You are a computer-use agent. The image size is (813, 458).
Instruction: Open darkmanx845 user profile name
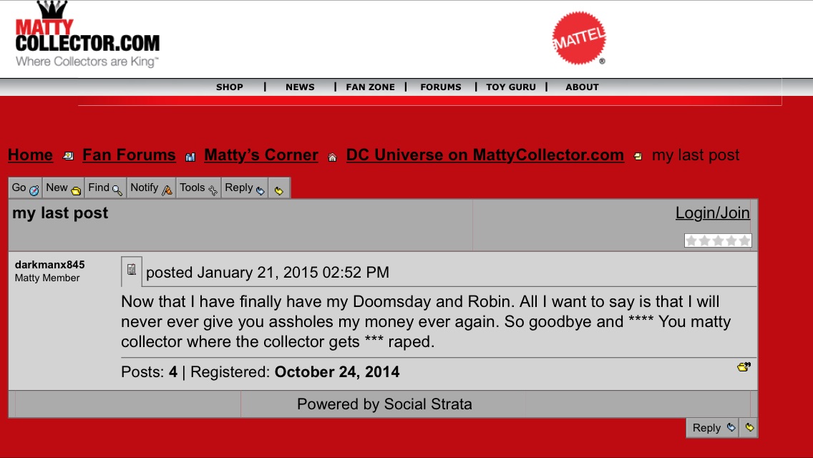point(50,265)
